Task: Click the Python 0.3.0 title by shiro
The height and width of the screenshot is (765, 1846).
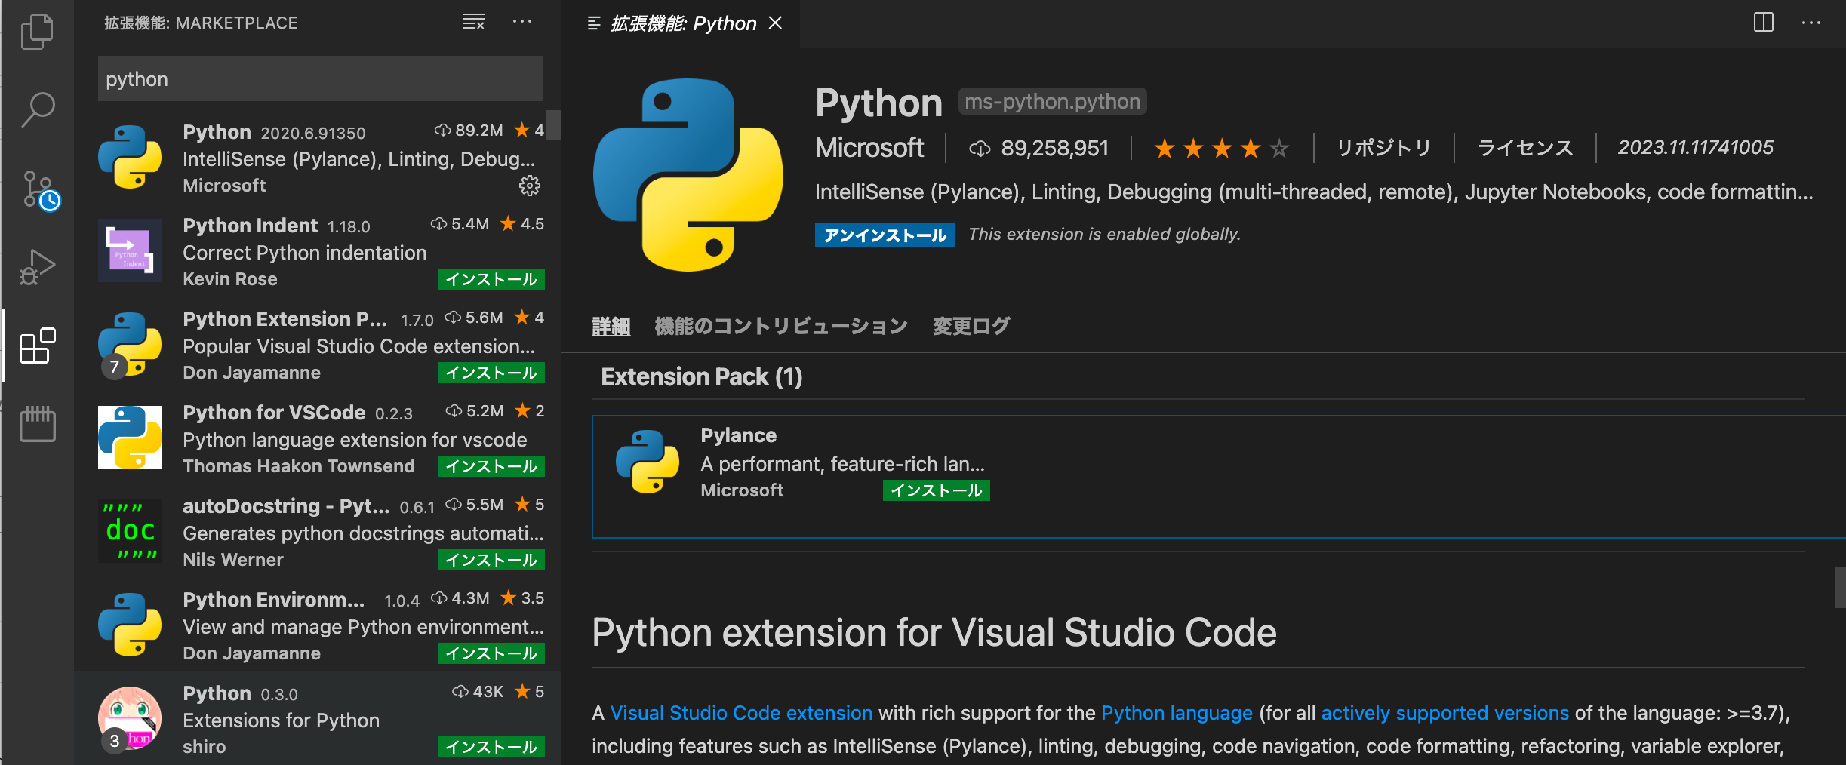Action: click(x=217, y=693)
